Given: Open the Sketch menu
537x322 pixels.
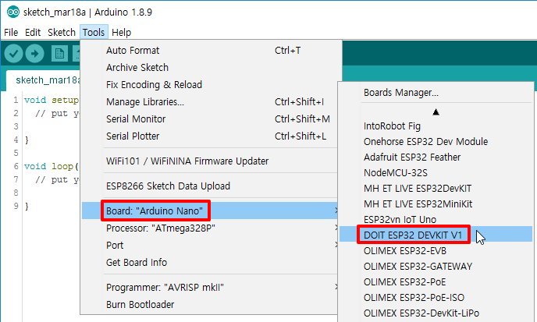Looking at the screenshot, I should pyautogui.click(x=62, y=33).
